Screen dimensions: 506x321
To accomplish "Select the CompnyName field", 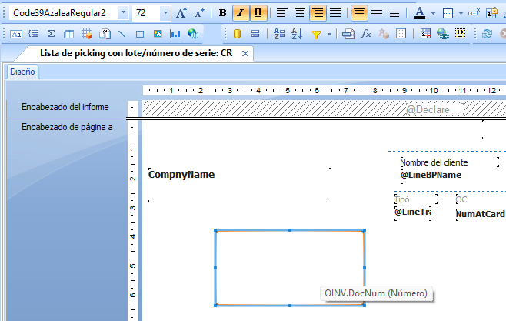I will click(x=240, y=185).
